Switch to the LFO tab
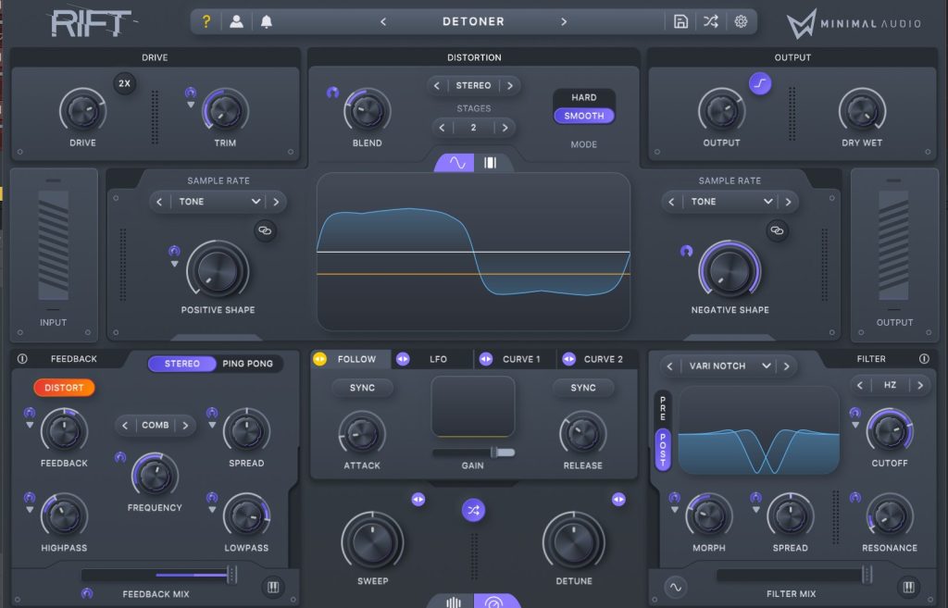Screen dimensions: 948x608 (x=438, y=359)
